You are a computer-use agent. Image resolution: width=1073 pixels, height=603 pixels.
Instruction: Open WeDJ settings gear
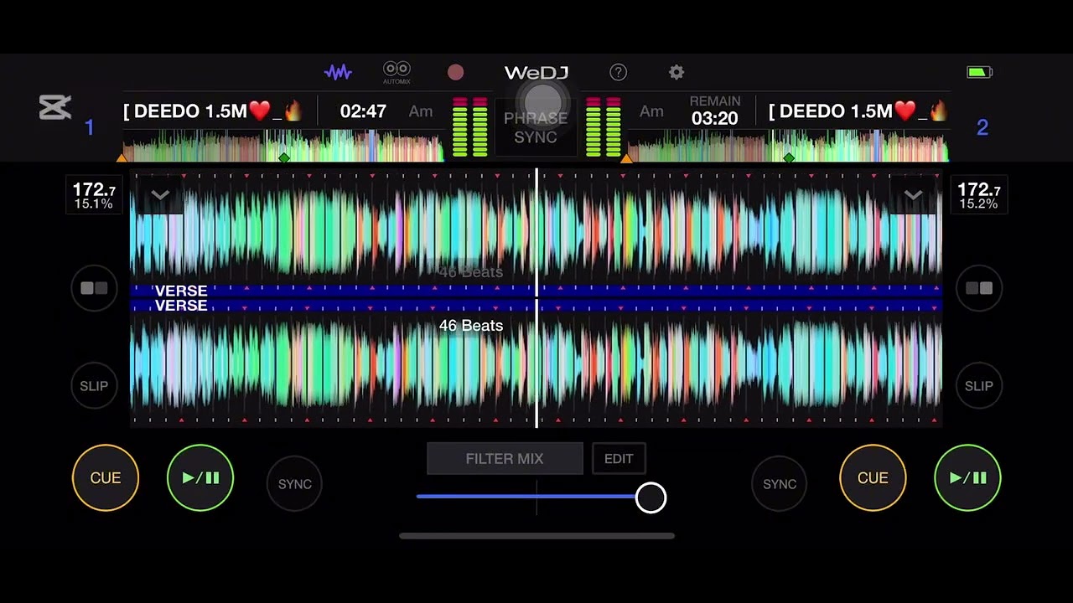(676, 72)
